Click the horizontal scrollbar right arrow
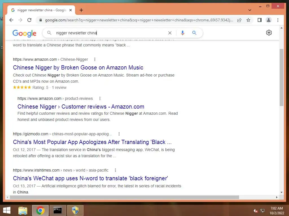289x216 pixels. pos(277,197)
